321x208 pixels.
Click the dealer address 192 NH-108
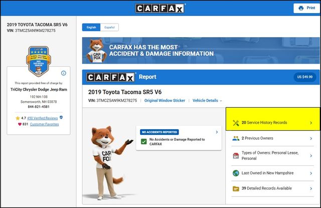pyautogui.click(x=39, y=97)
